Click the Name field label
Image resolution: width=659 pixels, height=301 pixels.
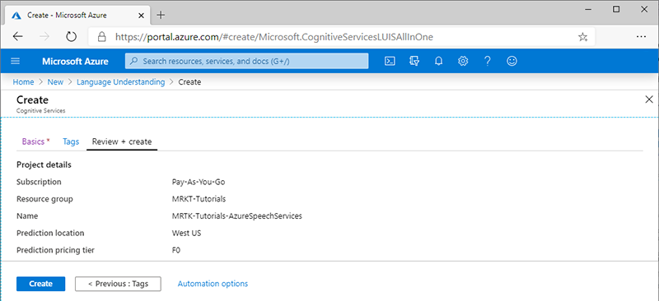pyautogui.click(x=27, y=216)
